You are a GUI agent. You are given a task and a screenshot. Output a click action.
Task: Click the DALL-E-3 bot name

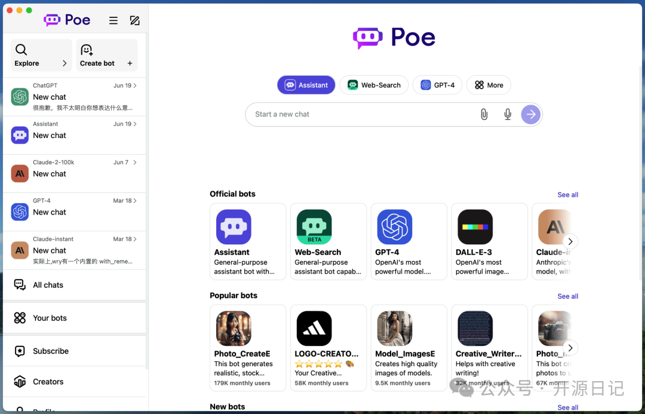474,252
